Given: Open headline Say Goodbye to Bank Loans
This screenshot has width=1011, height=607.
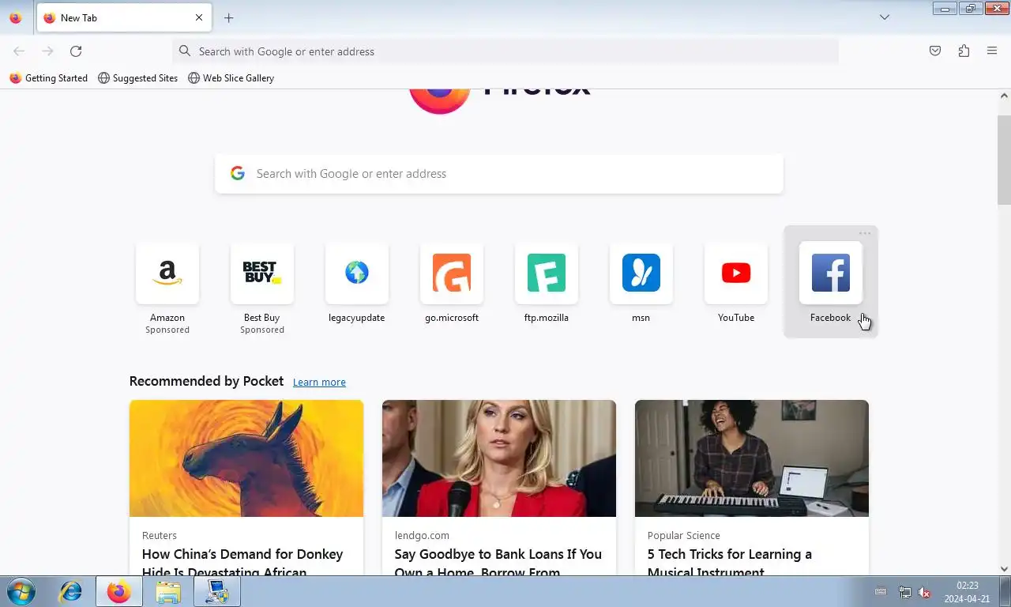Looking at the screenshot, I should (x=498, y=562).
